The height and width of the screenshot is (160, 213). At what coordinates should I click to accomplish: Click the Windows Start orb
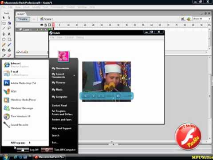coord(6,156)
